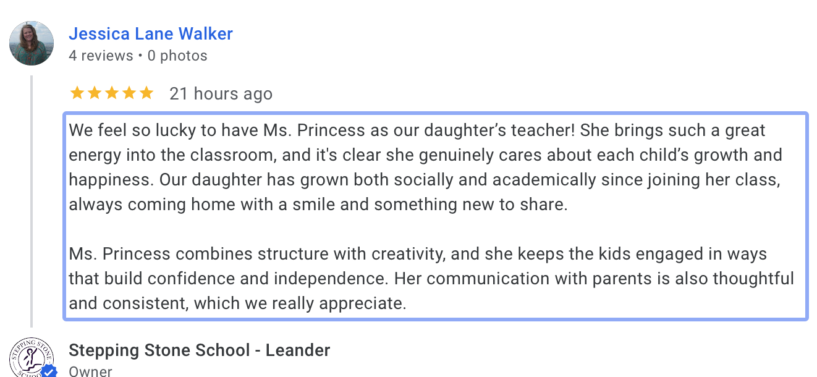The image size is (817, 377).
Task: Click the Jessica Lane Walker name link
Action: click(151, 33)
